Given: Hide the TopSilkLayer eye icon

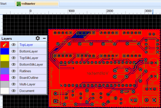Looking at the screenshot, I should click(x=13, y=58).
